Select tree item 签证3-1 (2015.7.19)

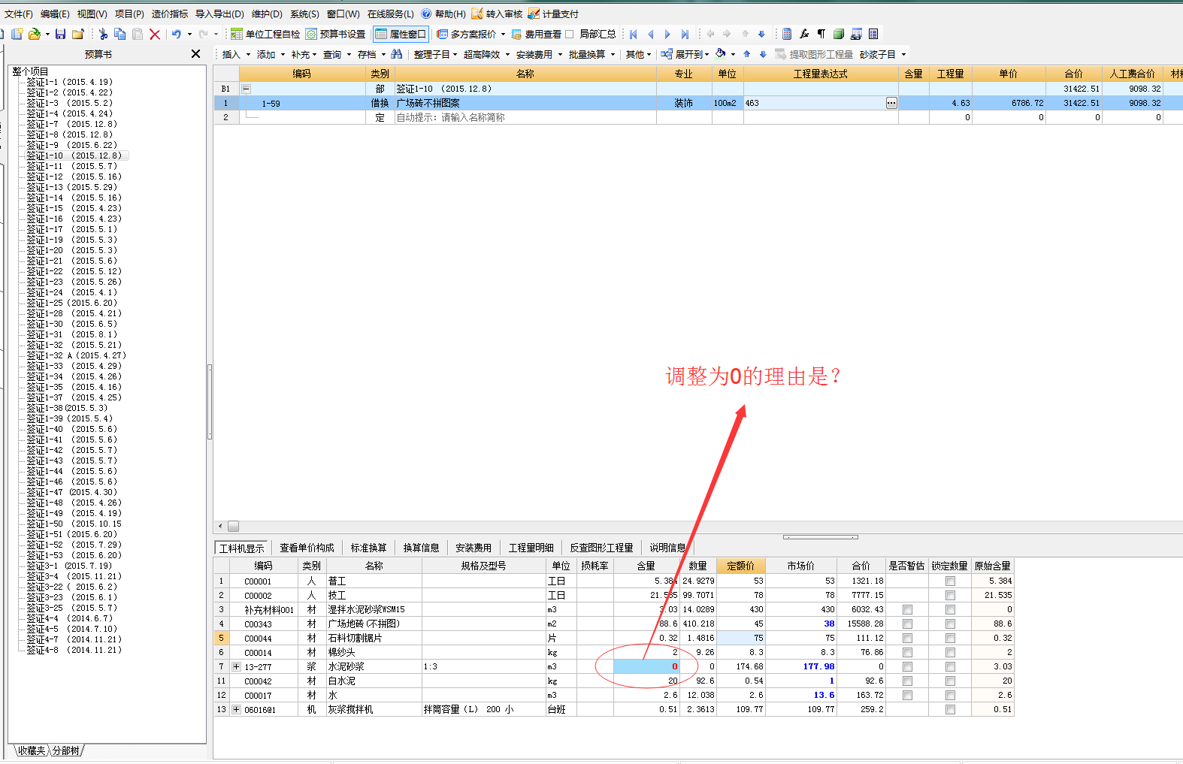pos(69,566)
